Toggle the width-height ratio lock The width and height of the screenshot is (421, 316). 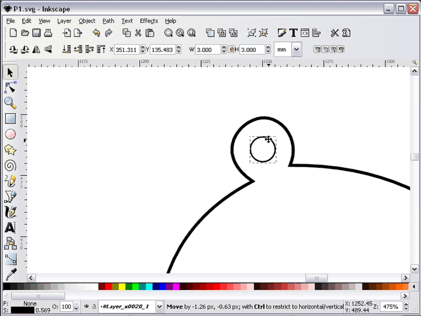tap(232, 49)
